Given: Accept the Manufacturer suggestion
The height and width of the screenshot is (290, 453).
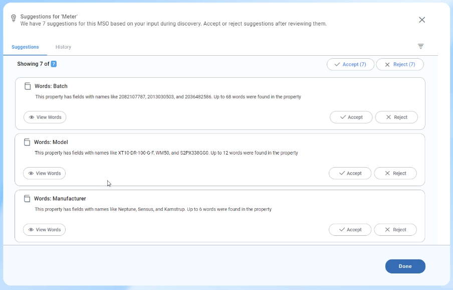Looking at the screenshot, I should (350, 230).
